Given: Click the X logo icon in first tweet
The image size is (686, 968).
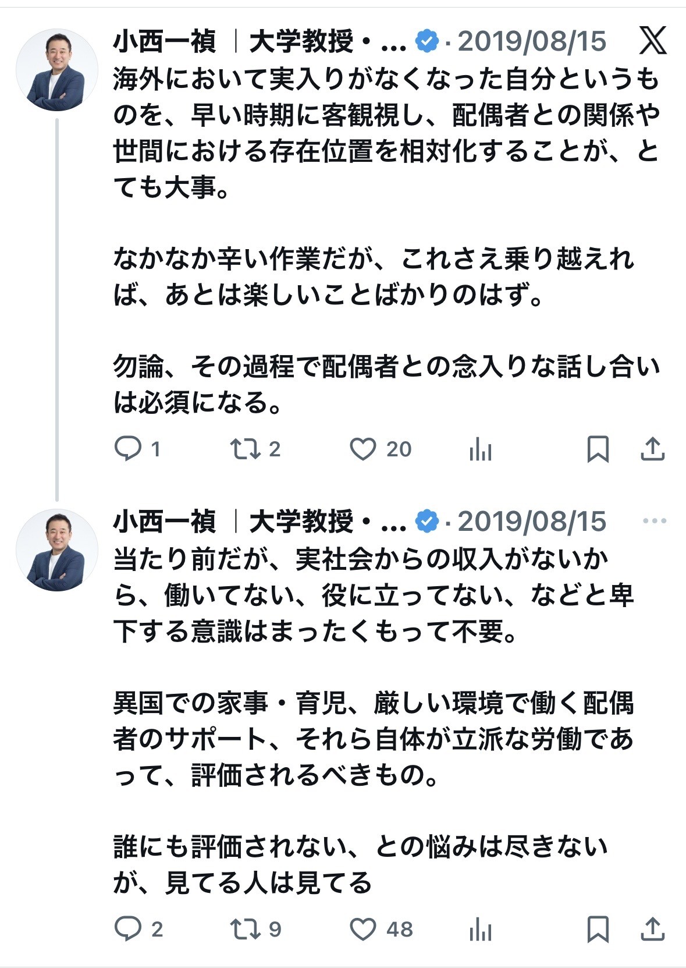Looking at the screenshot, I should click(652, 41).
